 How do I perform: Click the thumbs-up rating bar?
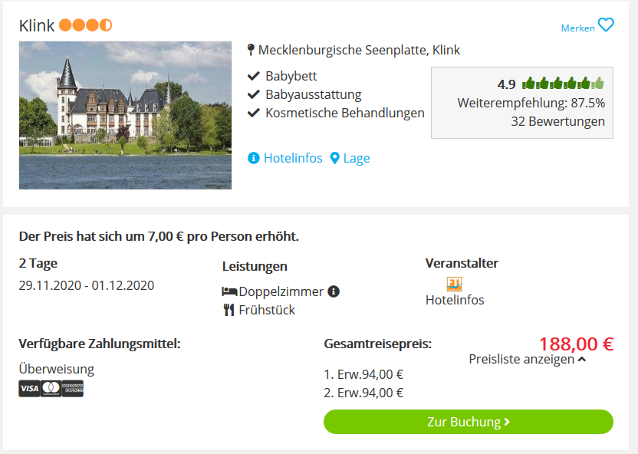[563, 84]
